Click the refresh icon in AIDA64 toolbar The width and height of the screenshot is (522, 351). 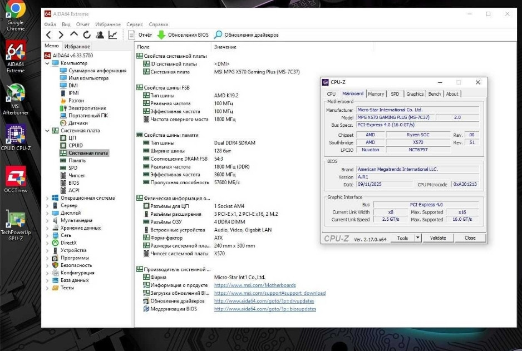[x=87, y=34]
